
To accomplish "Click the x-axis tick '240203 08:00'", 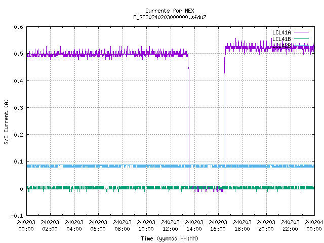I will (122, 226).
